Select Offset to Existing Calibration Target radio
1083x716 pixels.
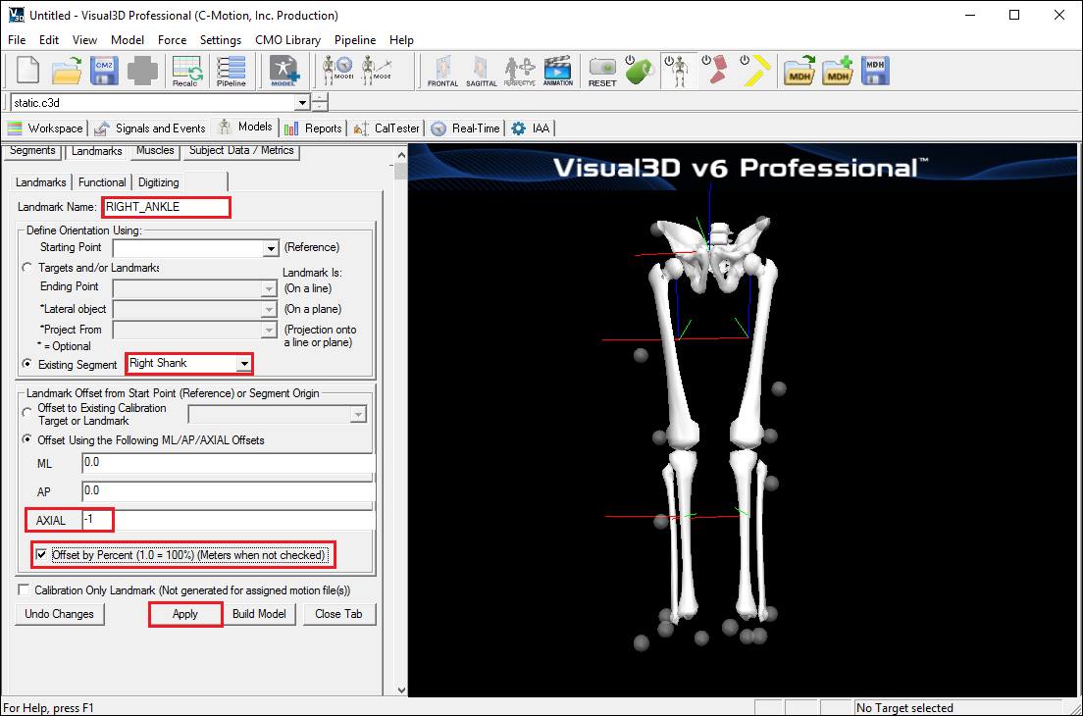point(26,413)
